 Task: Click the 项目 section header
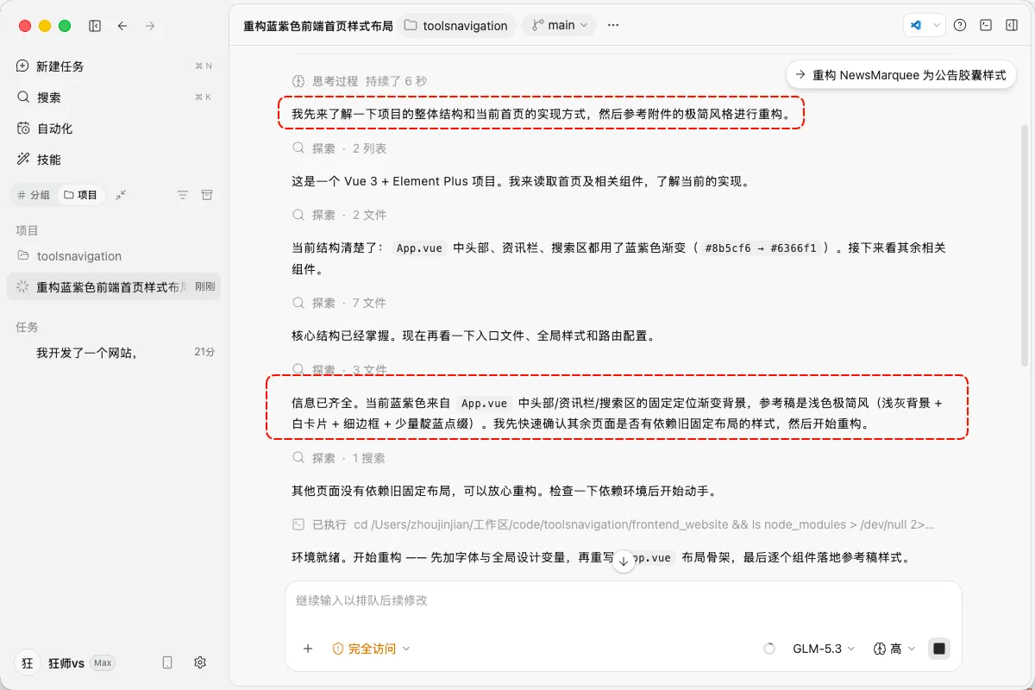27,230
